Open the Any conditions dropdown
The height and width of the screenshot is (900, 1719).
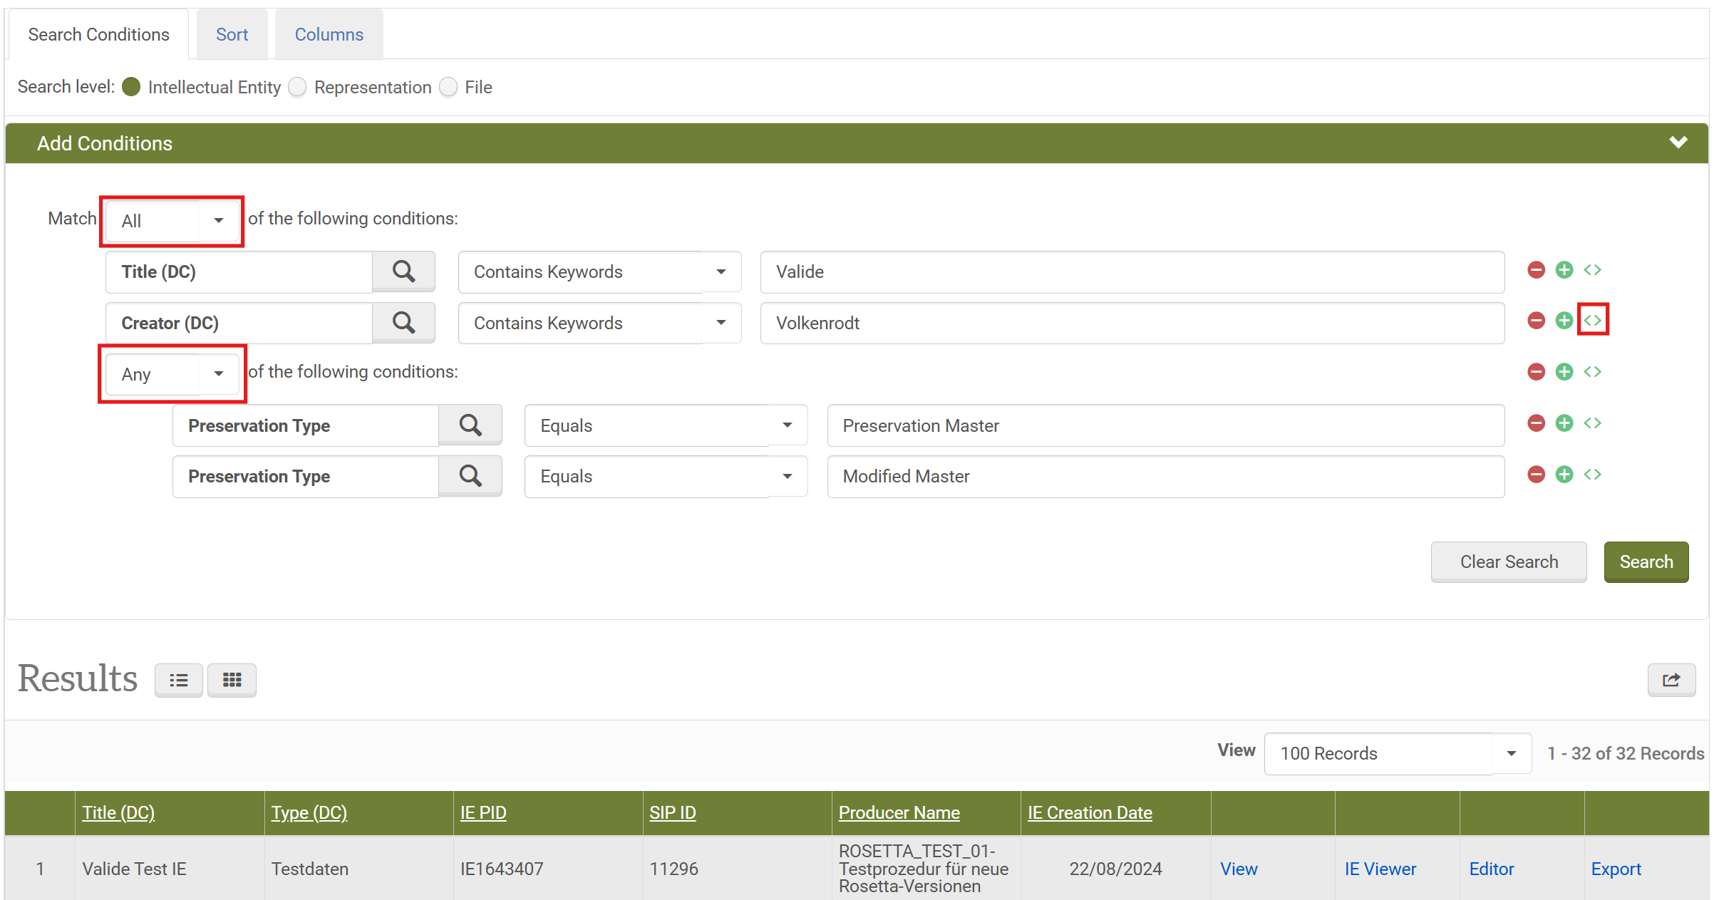point(172,374)
